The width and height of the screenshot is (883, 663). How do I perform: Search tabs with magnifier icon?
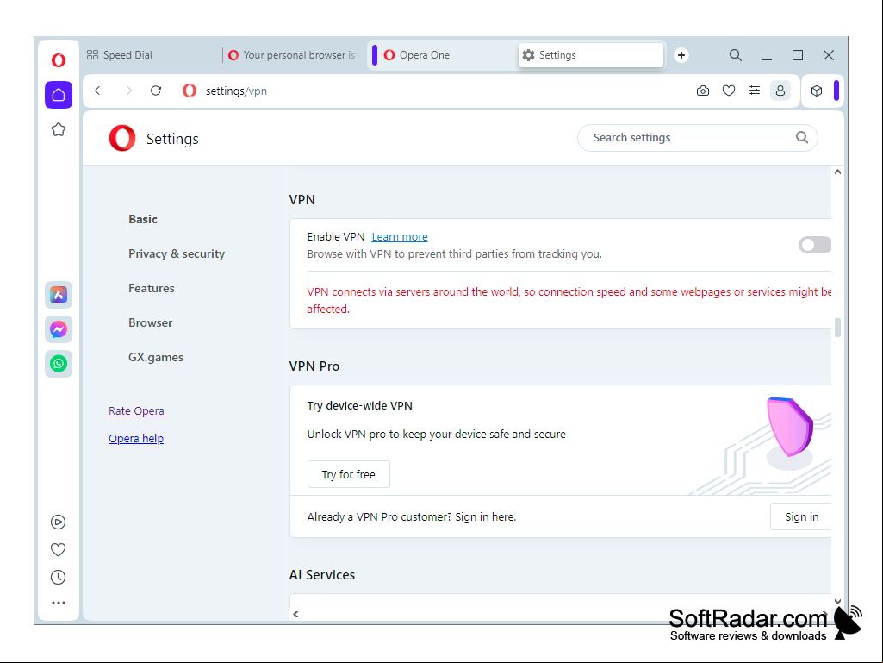click(x=736, y=55)
